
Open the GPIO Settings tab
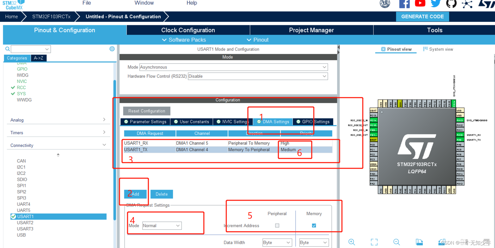point(313,122)
